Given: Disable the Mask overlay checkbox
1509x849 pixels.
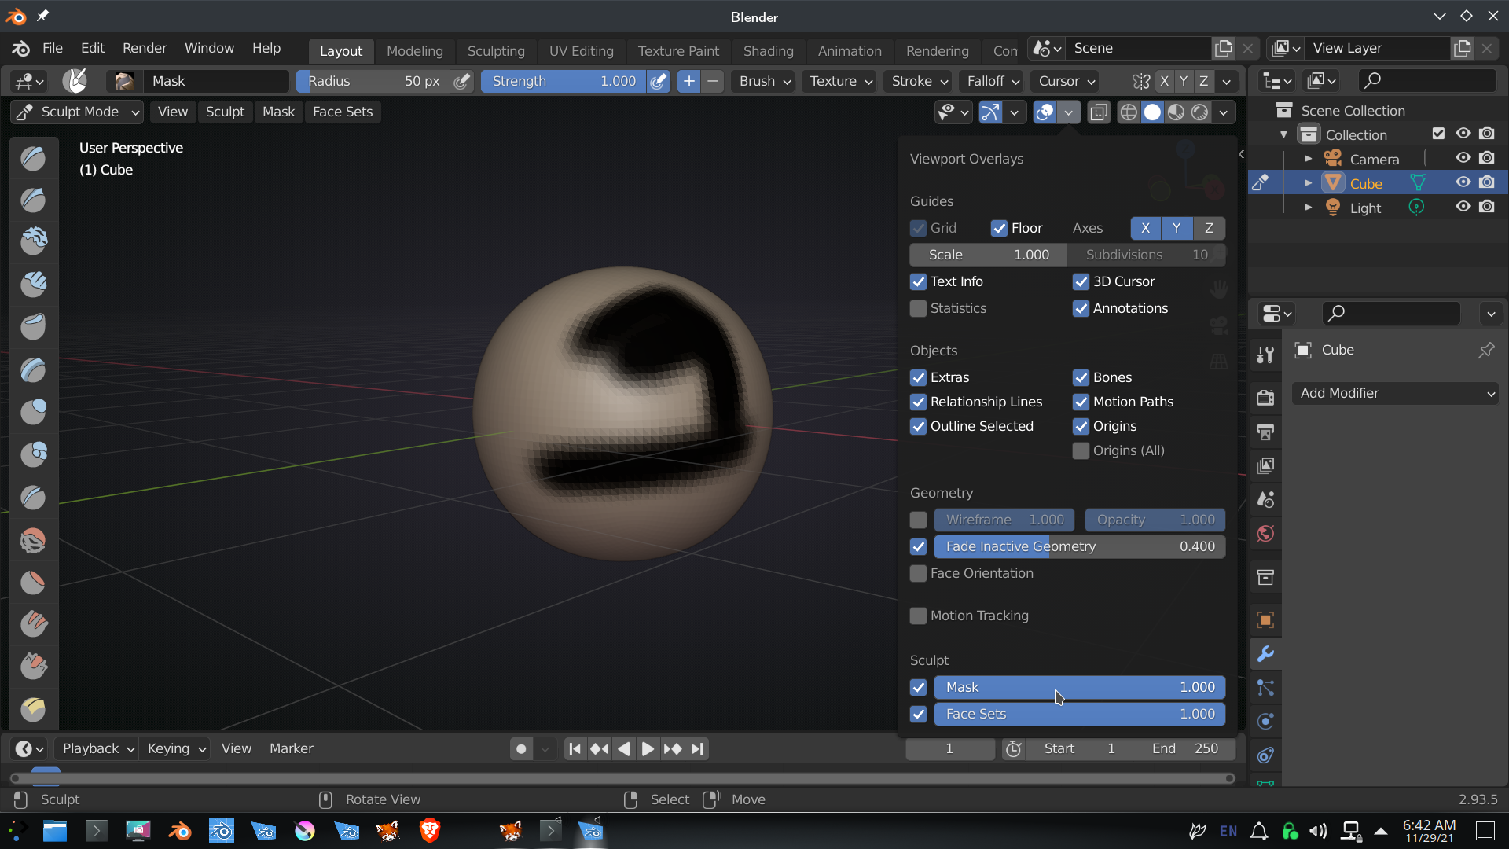Looking at the screenshot, I should pyautogui.click(x=918, y=687).
